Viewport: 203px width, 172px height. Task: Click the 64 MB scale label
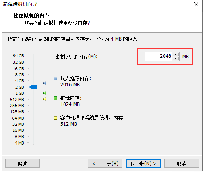point(18,118)
